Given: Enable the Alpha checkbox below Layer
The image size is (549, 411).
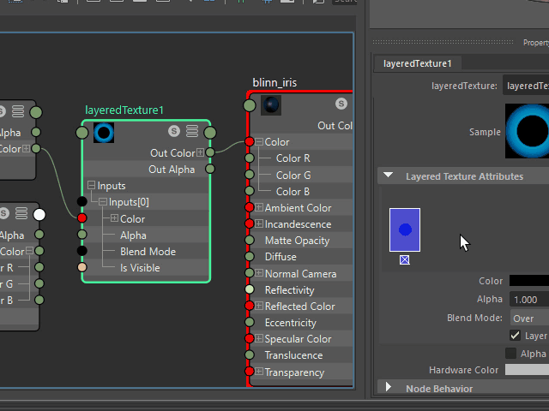Looking at the screenshot, I should click(511, 354).
